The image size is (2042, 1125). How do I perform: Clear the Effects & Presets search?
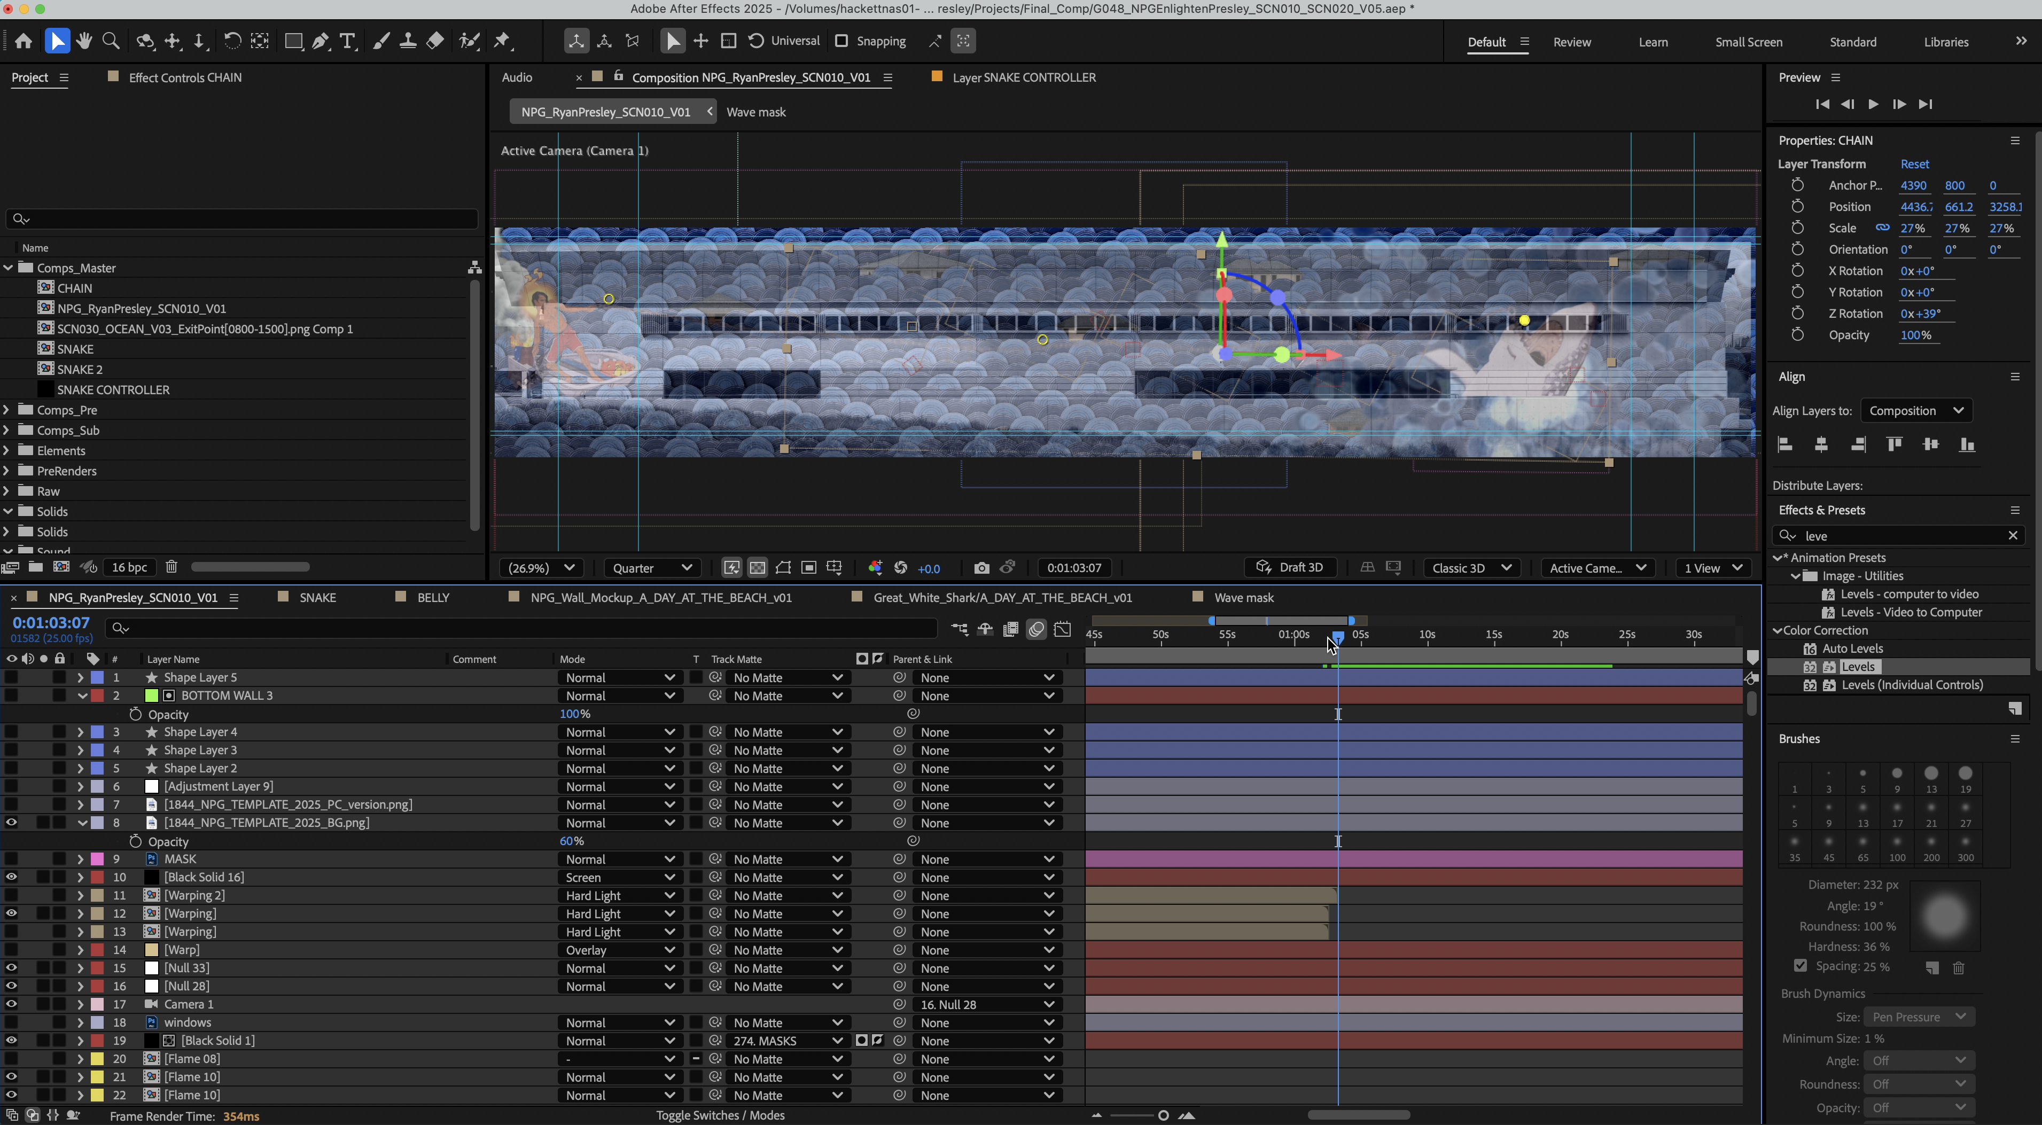click(x=2012, y=535)
